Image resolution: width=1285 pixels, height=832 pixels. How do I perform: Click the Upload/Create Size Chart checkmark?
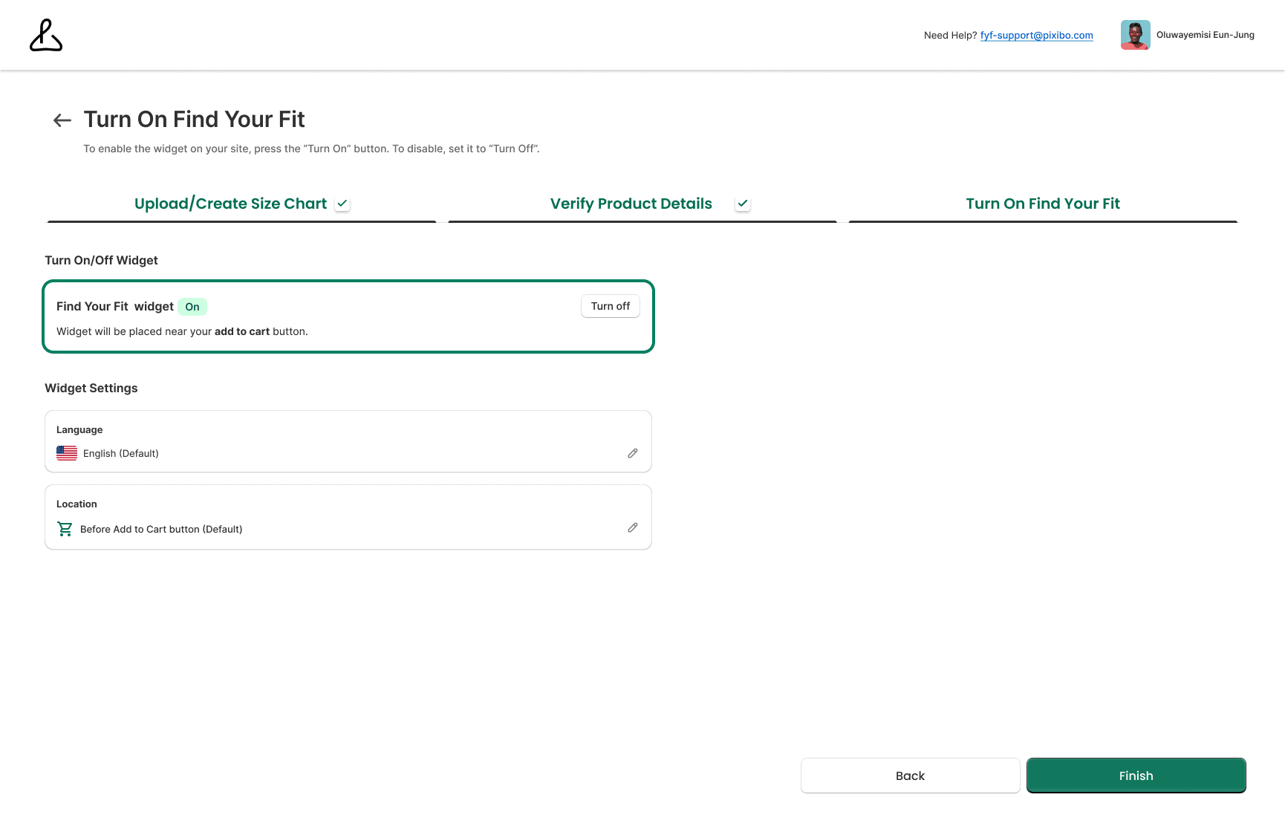pyautogui.click(x=342, y=204)
